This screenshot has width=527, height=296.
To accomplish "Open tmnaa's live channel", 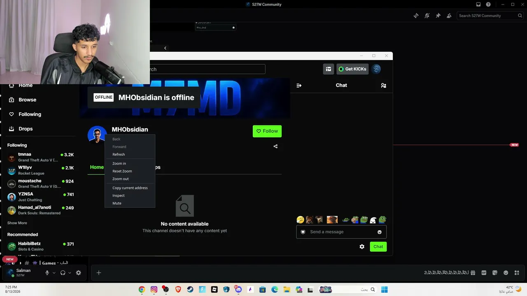I will click(40, 157).
